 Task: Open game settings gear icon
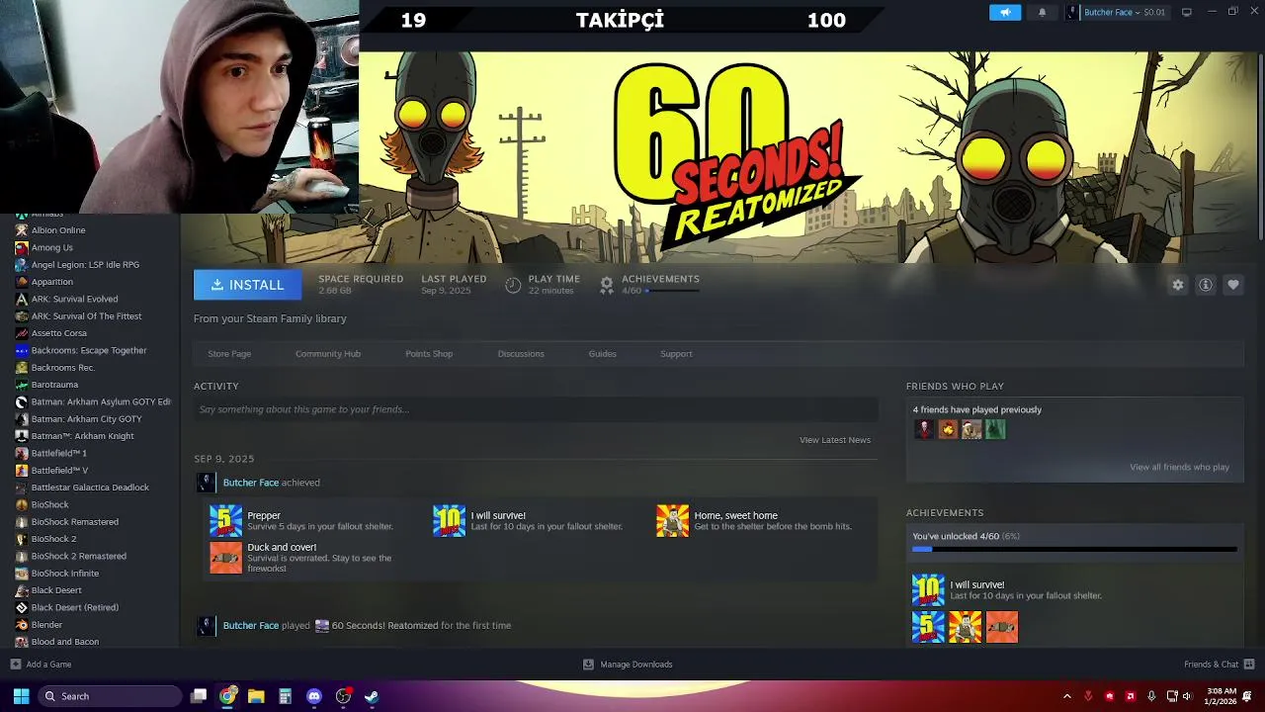tap(1178, 285)
